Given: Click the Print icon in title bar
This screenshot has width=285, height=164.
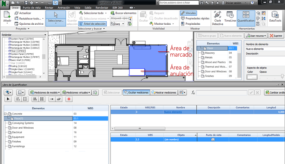Looking at the screenshot, I should point(32,3).
